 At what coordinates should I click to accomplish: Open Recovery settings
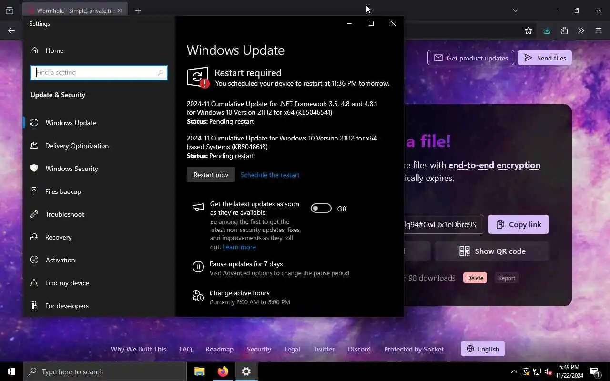(x=58, y=237)
